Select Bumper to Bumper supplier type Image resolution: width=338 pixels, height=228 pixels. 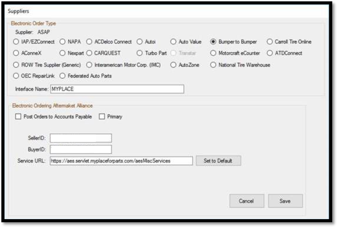(213, 42)
